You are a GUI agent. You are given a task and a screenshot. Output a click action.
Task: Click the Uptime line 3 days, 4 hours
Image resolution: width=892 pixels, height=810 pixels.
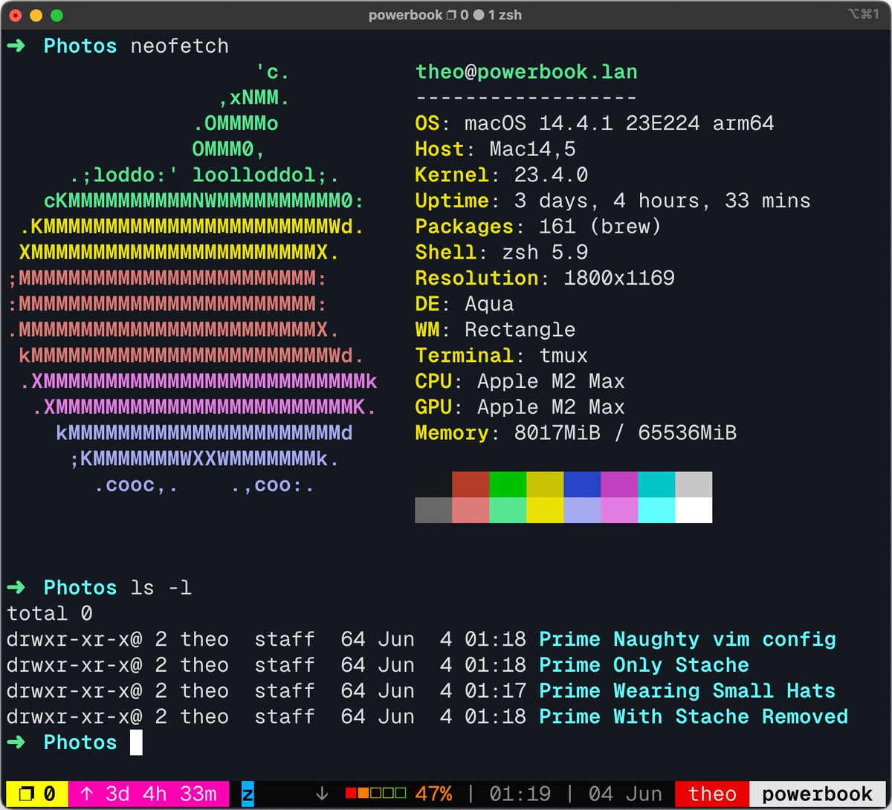point(613,201)
